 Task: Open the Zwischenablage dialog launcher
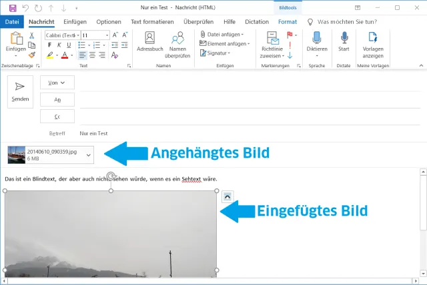point(37,66)
